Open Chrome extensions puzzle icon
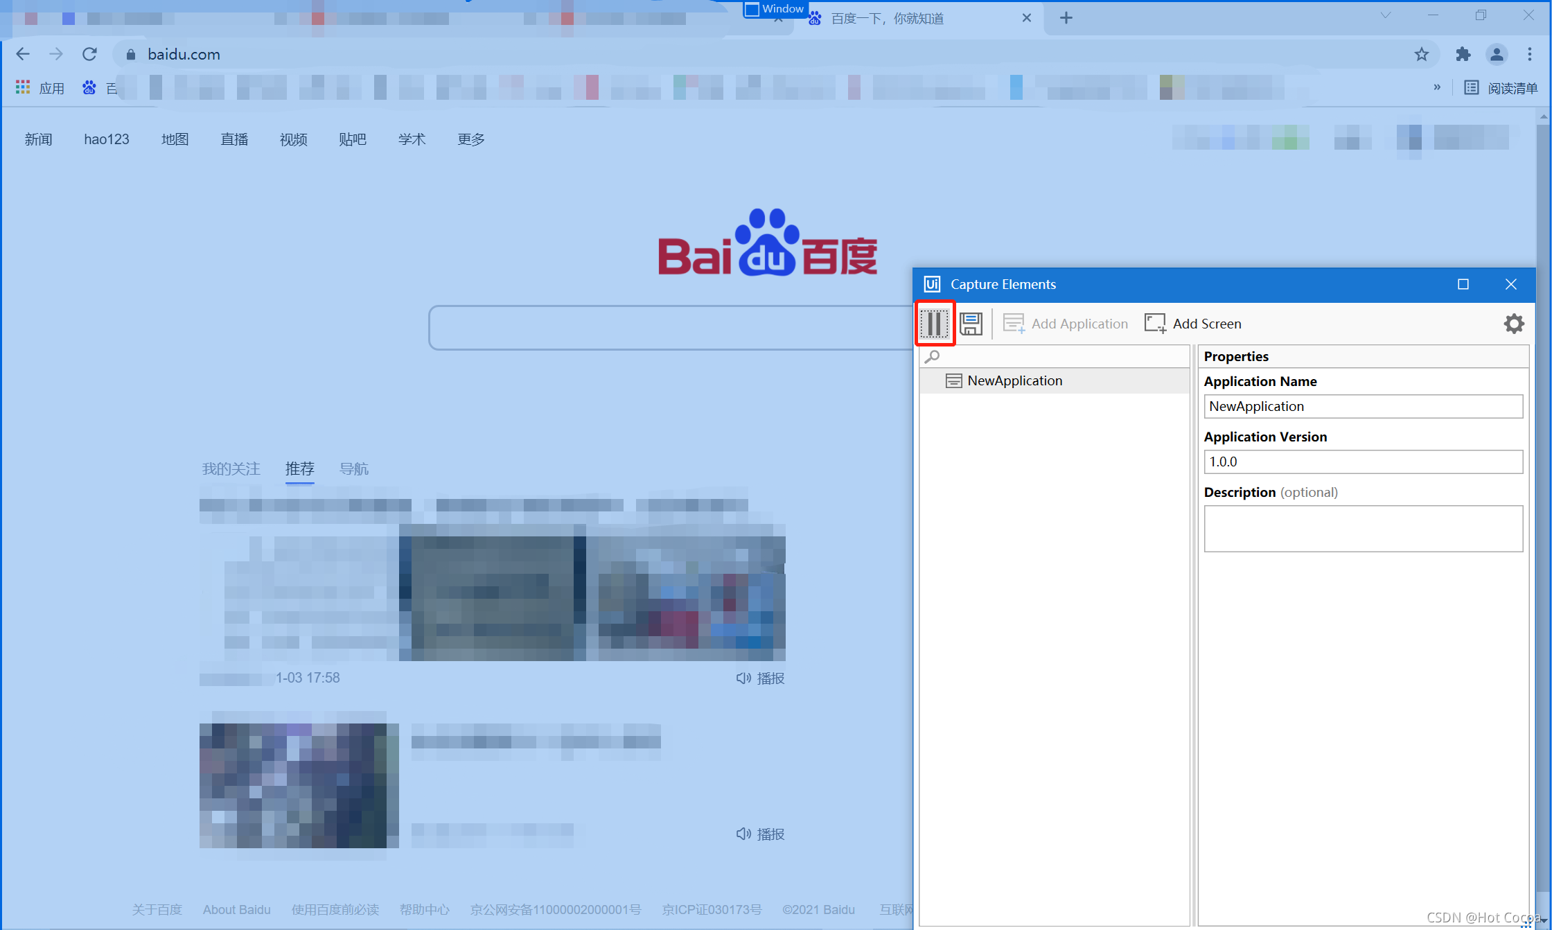Image resolution: width=1552 pixels, height=930 pixels. coord(1463,54)
